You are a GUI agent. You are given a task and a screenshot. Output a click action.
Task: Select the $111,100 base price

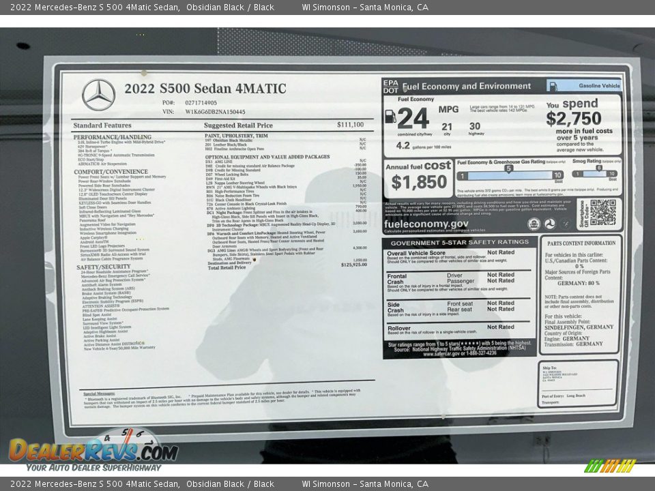pos(350,124)
